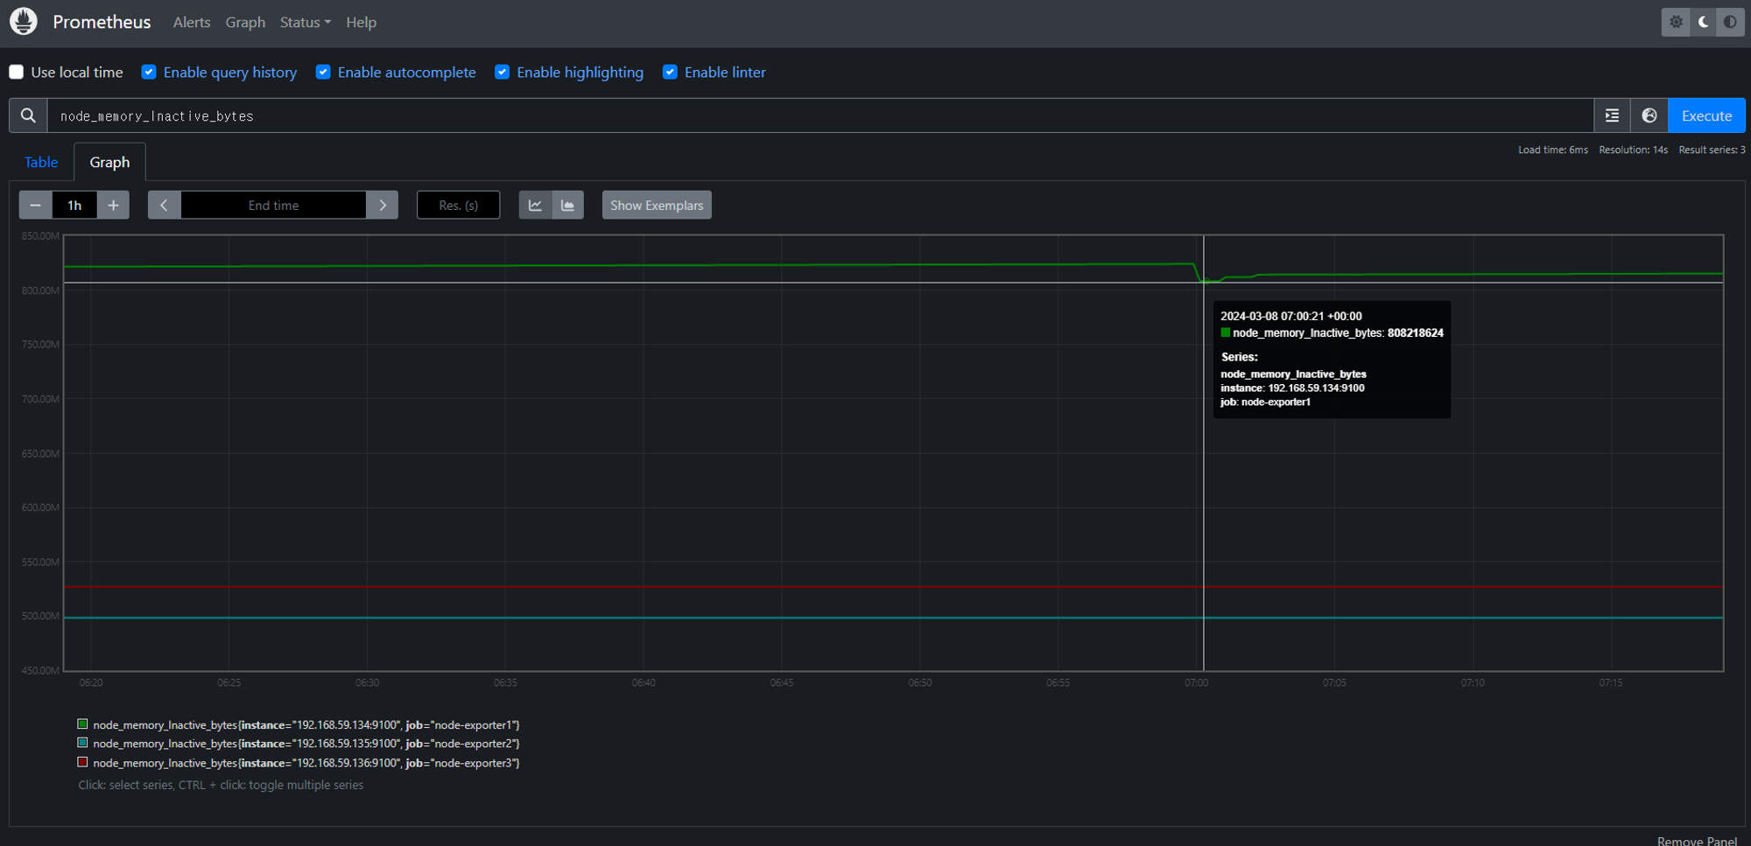Switch to the Table tab
1751x846 pixels.
pyautogui.click(x=41, y=162)
